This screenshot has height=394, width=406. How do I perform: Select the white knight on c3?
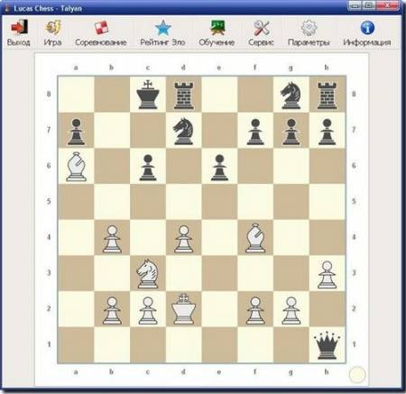pyautogui.click(x=147, y=273)
